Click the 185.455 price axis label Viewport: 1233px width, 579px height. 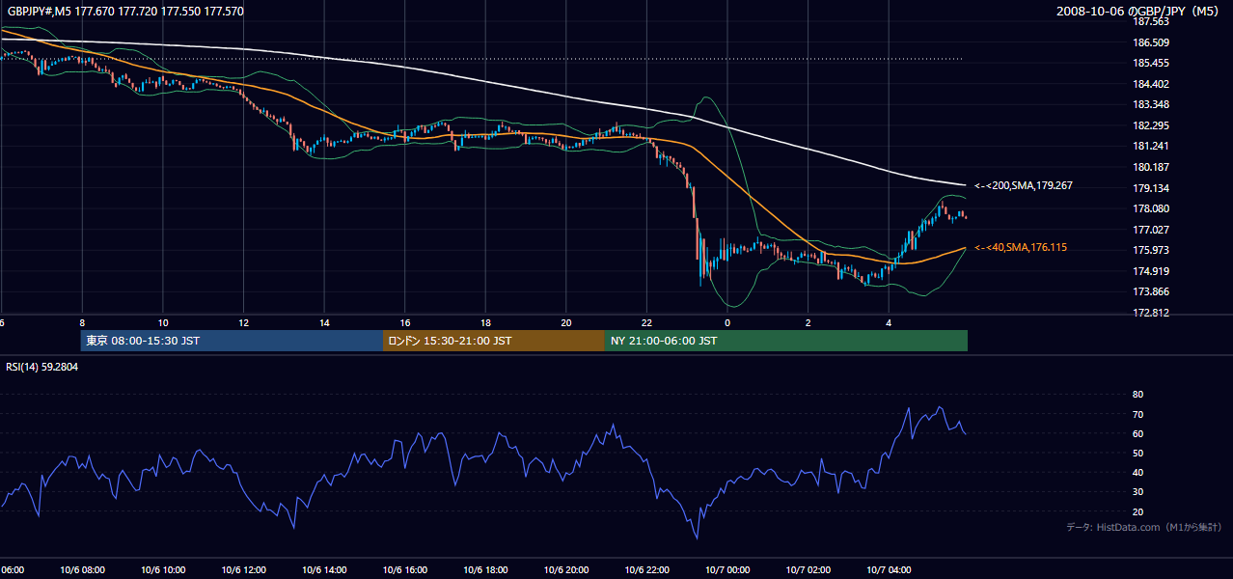pos(1150,63)
